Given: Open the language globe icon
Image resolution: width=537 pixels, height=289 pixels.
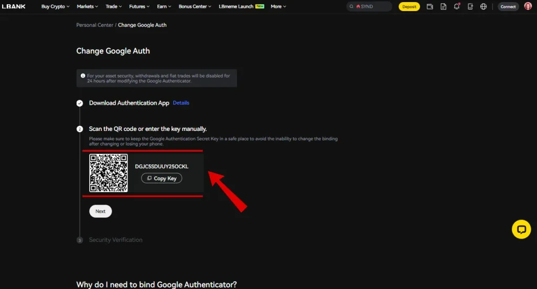Looking at the screenshot, I should (483, 6).
